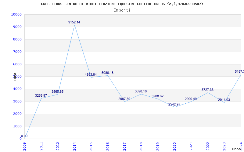The image size is (244, 152).
Task: Click the 3000 y-axis tick label
Action: tap(17, 102)
